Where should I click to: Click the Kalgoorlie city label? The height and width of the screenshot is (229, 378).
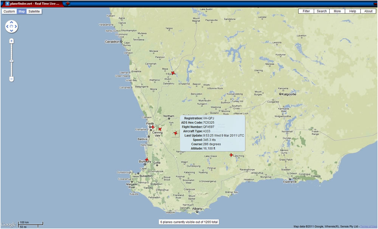289,94
